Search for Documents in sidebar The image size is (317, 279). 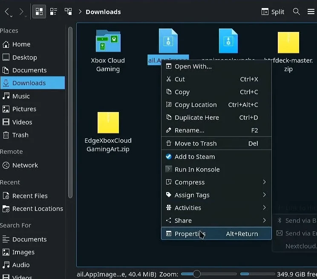(32, 239)
